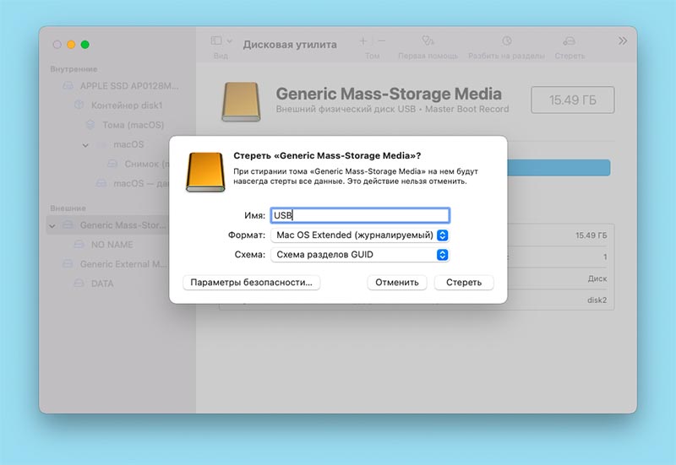The width and height of the screenshot is (676, 465).
Task: Click the Имя name field containing USB
Action: 360,215
